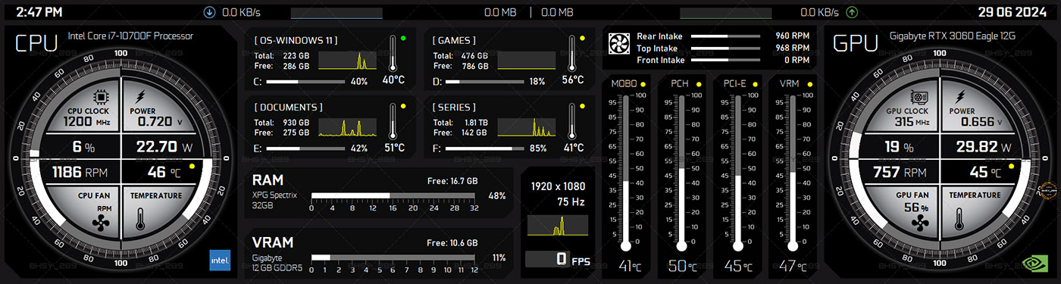Click the upload arrow icon

coord(852,12)
